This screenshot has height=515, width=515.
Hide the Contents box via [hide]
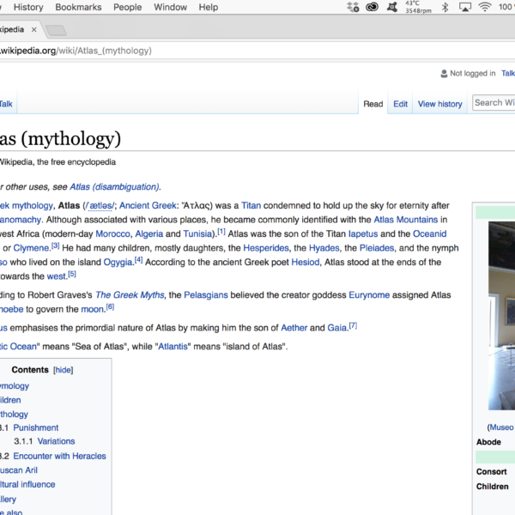pyautogui.click(x=63, y=370)
